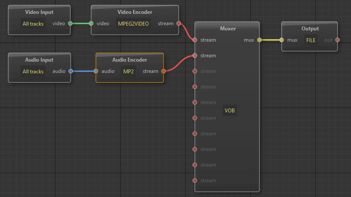The width and height of the screenshot is (351, 197).
Task: Open the FILE output type selector
Action: [x=311, y=40]
